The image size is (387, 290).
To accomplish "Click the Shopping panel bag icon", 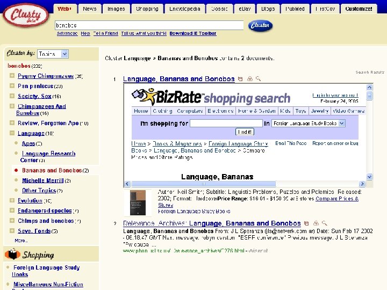I will (x=12, y=254).
